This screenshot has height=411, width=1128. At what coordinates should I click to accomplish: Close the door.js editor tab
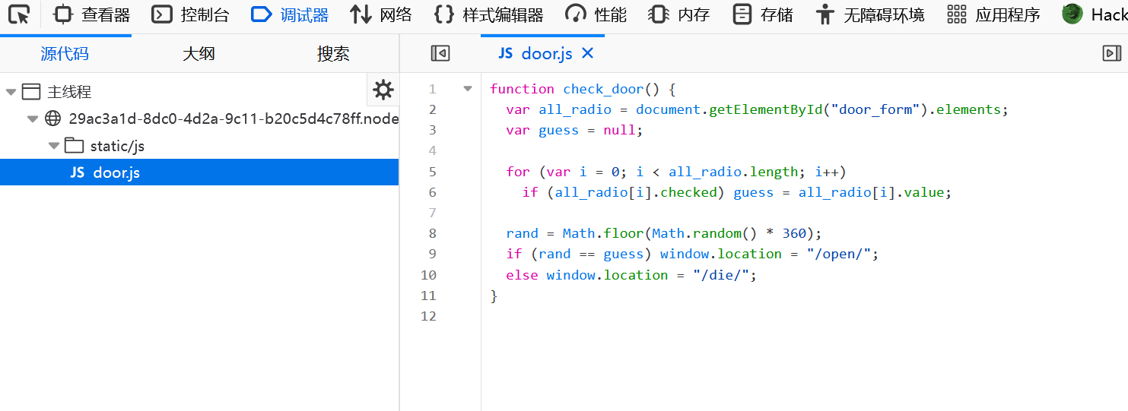587,53
